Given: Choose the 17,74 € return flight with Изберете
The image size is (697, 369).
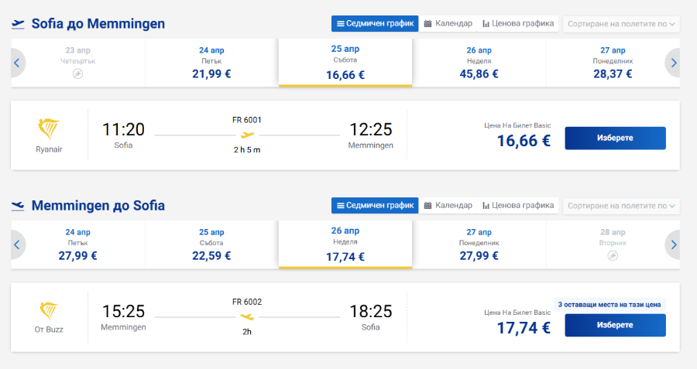Looking at the screenshot, I should 615,325.
